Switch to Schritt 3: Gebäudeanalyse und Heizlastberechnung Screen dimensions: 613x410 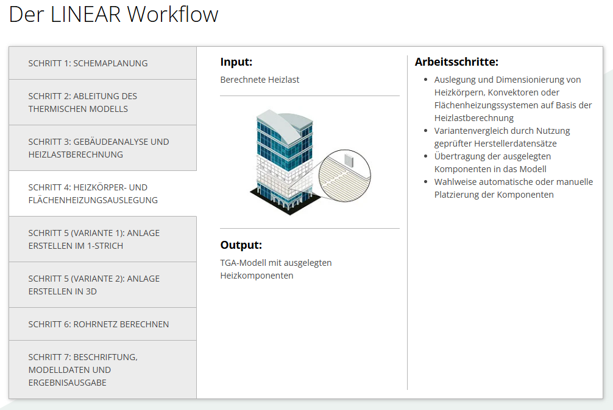(102, 148)
